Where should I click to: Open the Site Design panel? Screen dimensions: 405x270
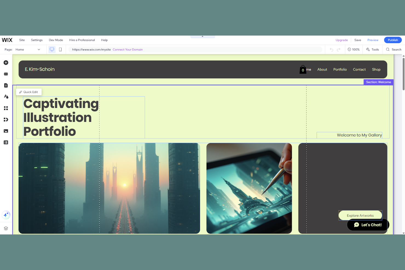coord(6,97)
